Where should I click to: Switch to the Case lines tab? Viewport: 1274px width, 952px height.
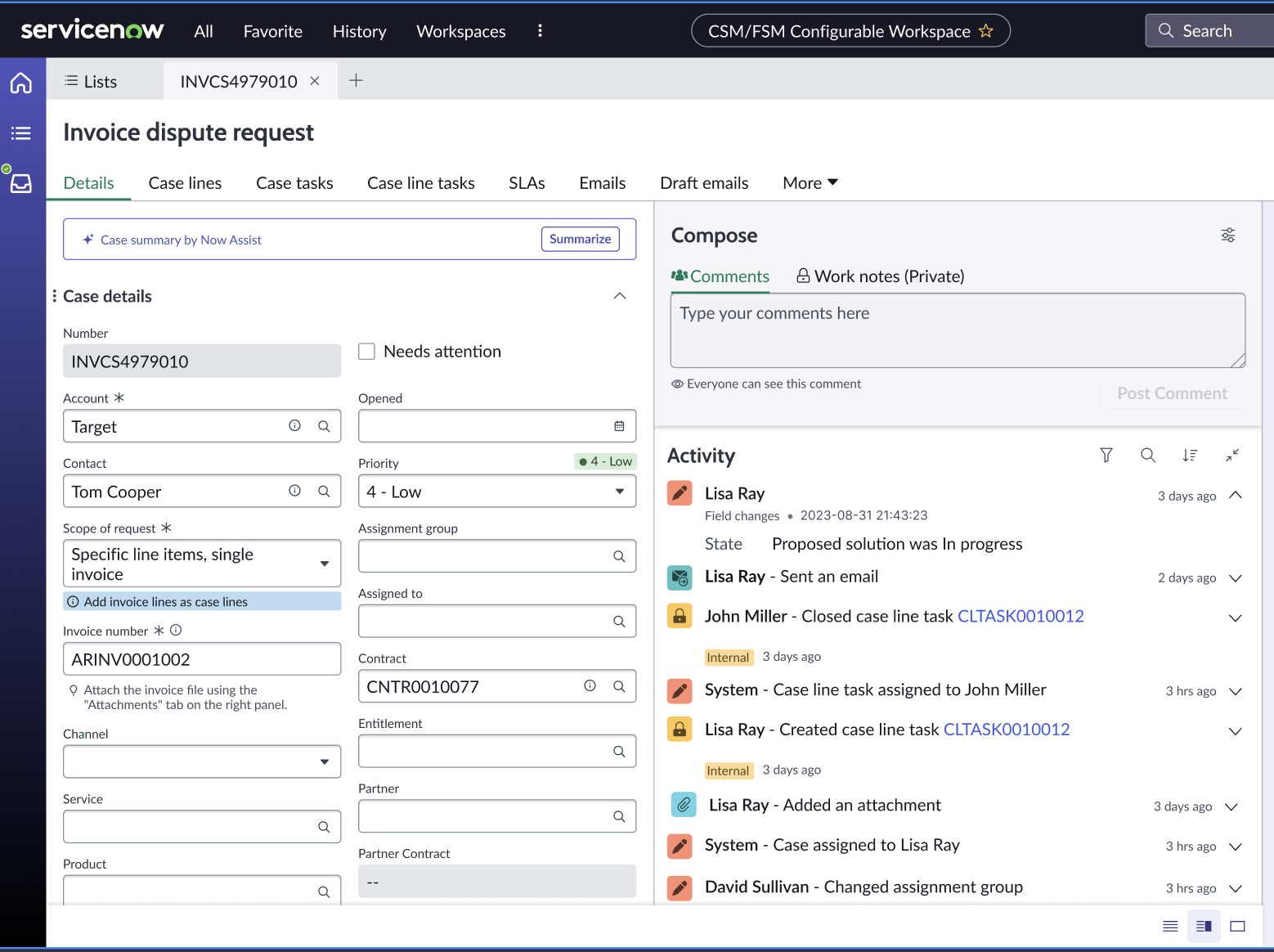pos(185,183)
